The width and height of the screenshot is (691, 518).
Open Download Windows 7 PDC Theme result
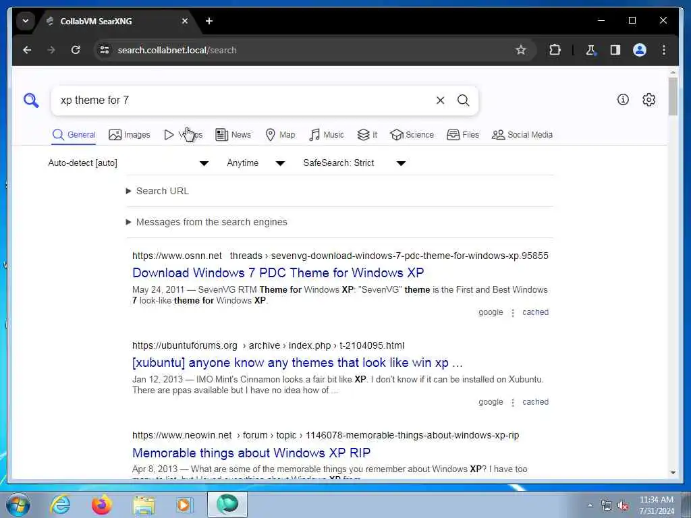[x=278, y=272]
